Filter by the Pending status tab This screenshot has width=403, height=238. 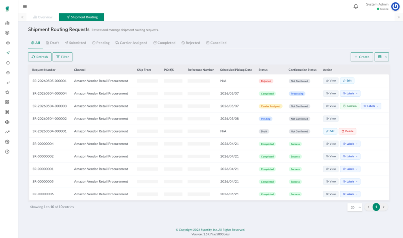click(x=101, y=43)
